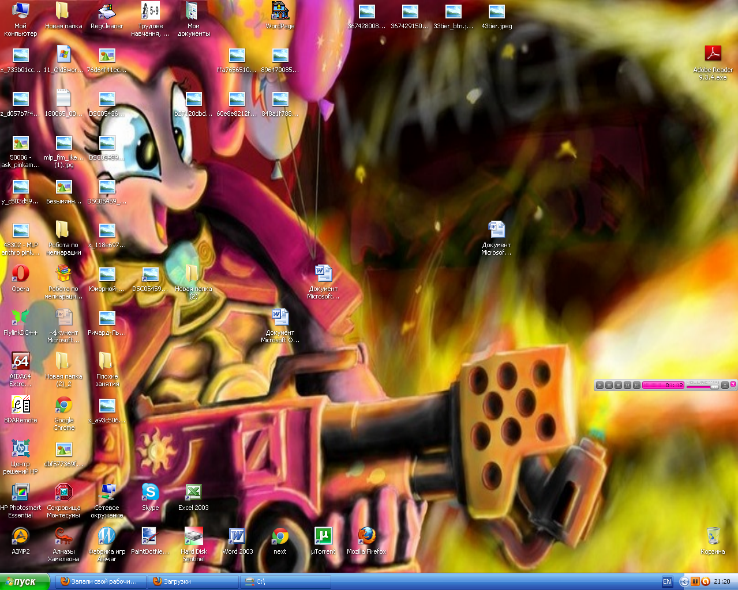Open the Excel 2003 shortcut
The height and width of the screenshot is (590, 738).
193,497
